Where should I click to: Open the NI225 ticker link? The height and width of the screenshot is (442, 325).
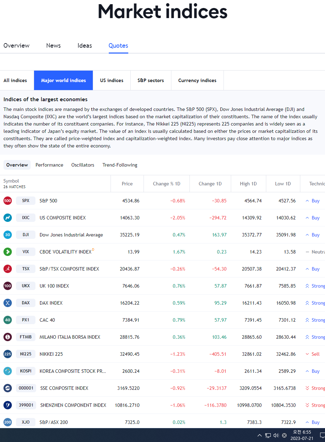[x=26, y=354]
